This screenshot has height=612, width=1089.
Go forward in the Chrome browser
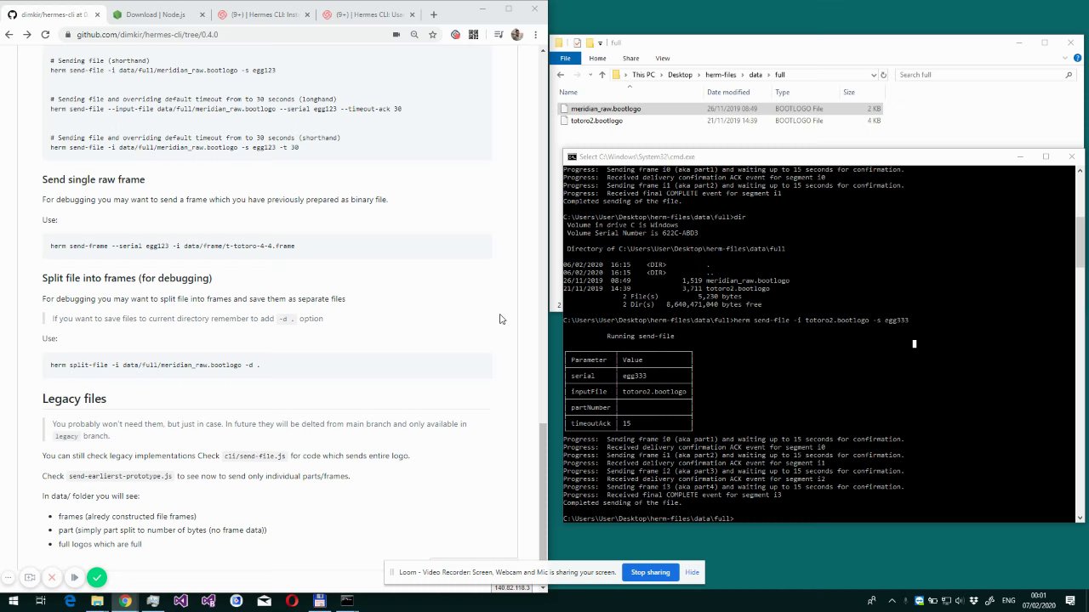[26, 34]
